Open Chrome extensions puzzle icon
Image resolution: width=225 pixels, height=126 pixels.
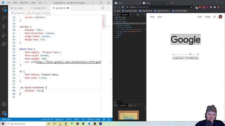point(215,7)
